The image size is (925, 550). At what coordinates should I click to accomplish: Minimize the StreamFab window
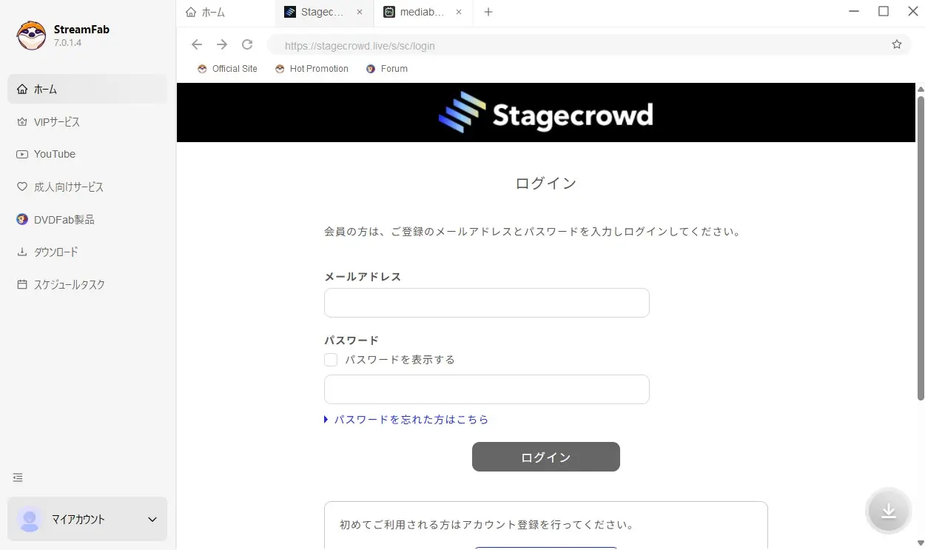[855, 12]
